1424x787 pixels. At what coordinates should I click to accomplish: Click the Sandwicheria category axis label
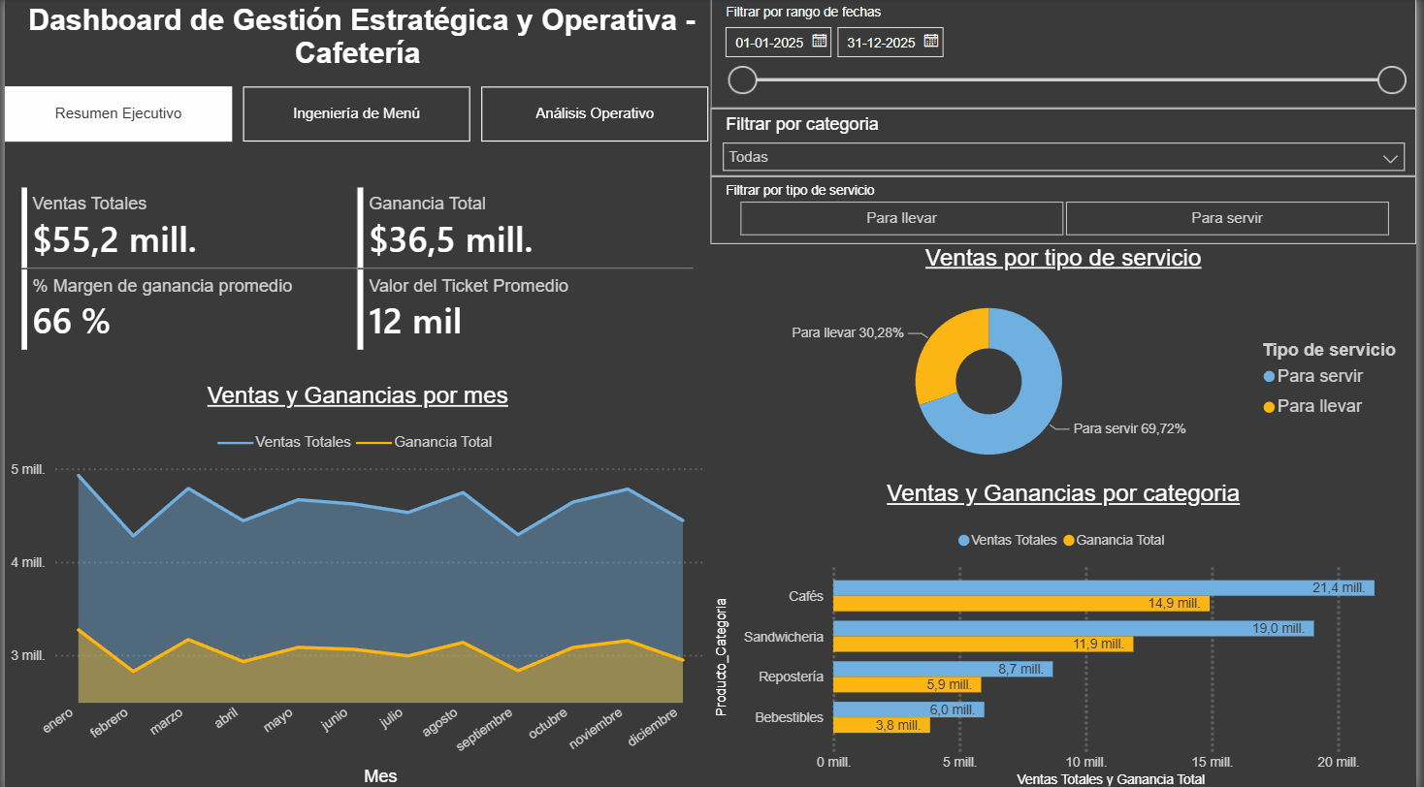(x=784, y=637)
